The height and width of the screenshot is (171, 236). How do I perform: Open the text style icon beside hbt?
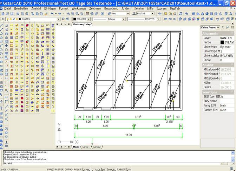click(x=110, y=14)
